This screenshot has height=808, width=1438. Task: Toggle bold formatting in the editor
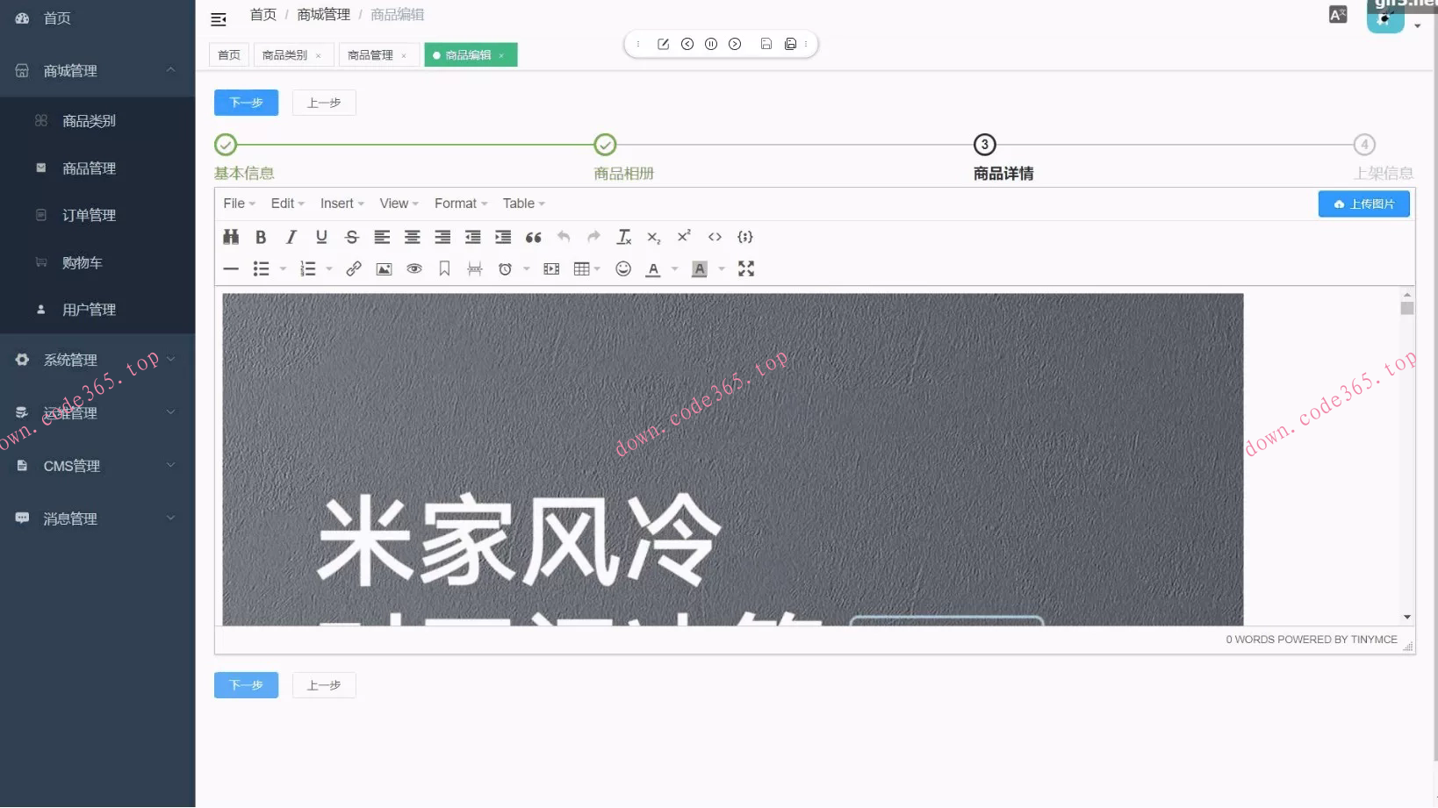pos(261,237)
